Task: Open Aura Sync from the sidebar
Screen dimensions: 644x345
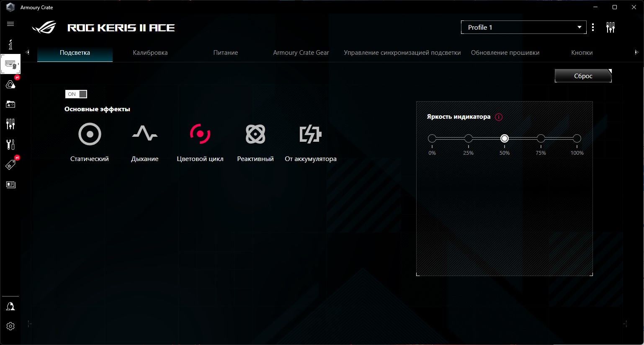Action: (10, 84)
